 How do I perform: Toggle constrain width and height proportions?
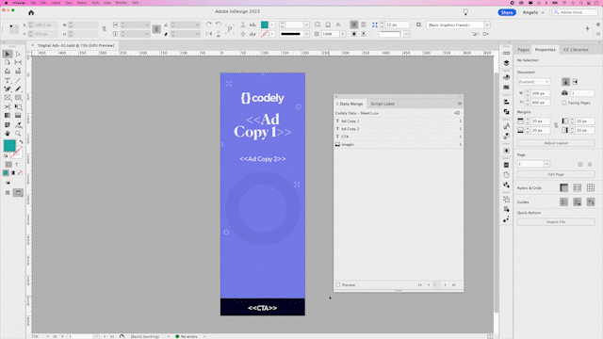point(105,29)
